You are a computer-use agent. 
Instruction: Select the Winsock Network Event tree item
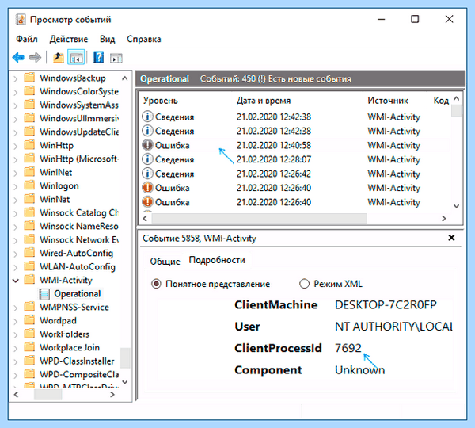tap(79, 239)
